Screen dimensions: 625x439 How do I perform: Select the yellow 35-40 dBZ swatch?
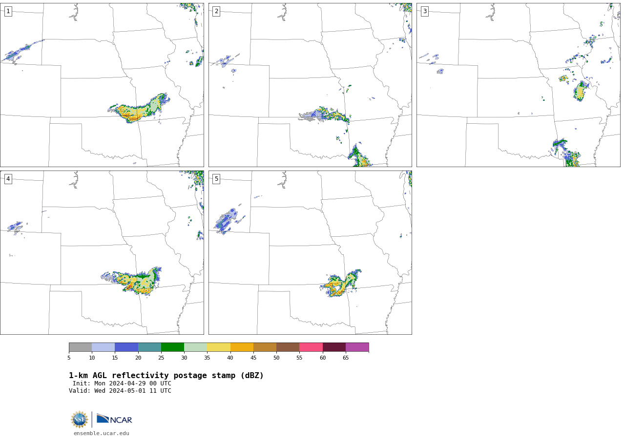219,347
